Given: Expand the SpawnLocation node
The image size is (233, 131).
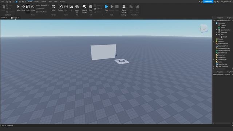Looking at the screenshot, I should click(x=216, y=30).
